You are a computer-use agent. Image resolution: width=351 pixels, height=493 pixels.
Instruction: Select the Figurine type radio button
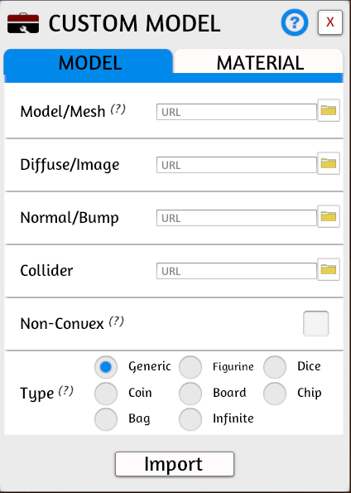[190, 367]
